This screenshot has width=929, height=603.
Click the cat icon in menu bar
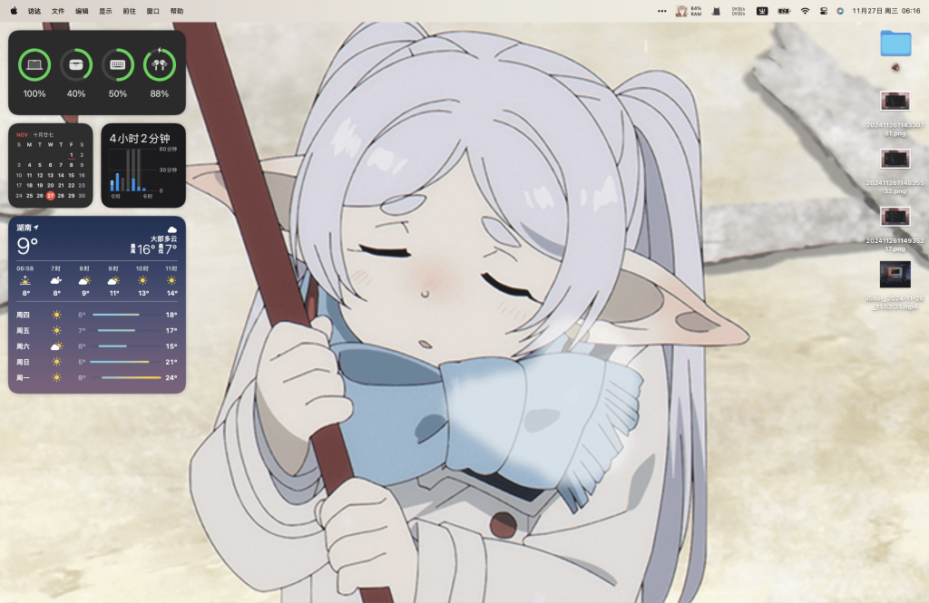tap(716, 11)
